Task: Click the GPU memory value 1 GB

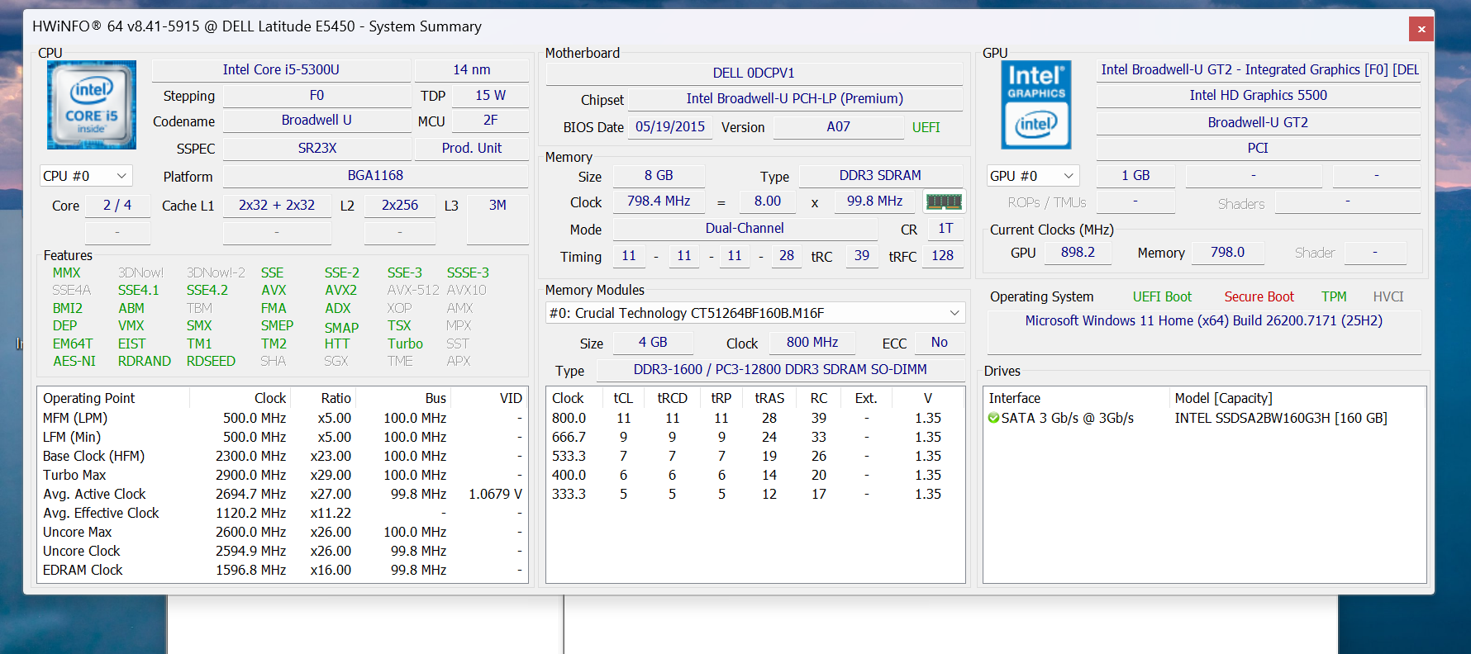Action: pos(1135,176)
